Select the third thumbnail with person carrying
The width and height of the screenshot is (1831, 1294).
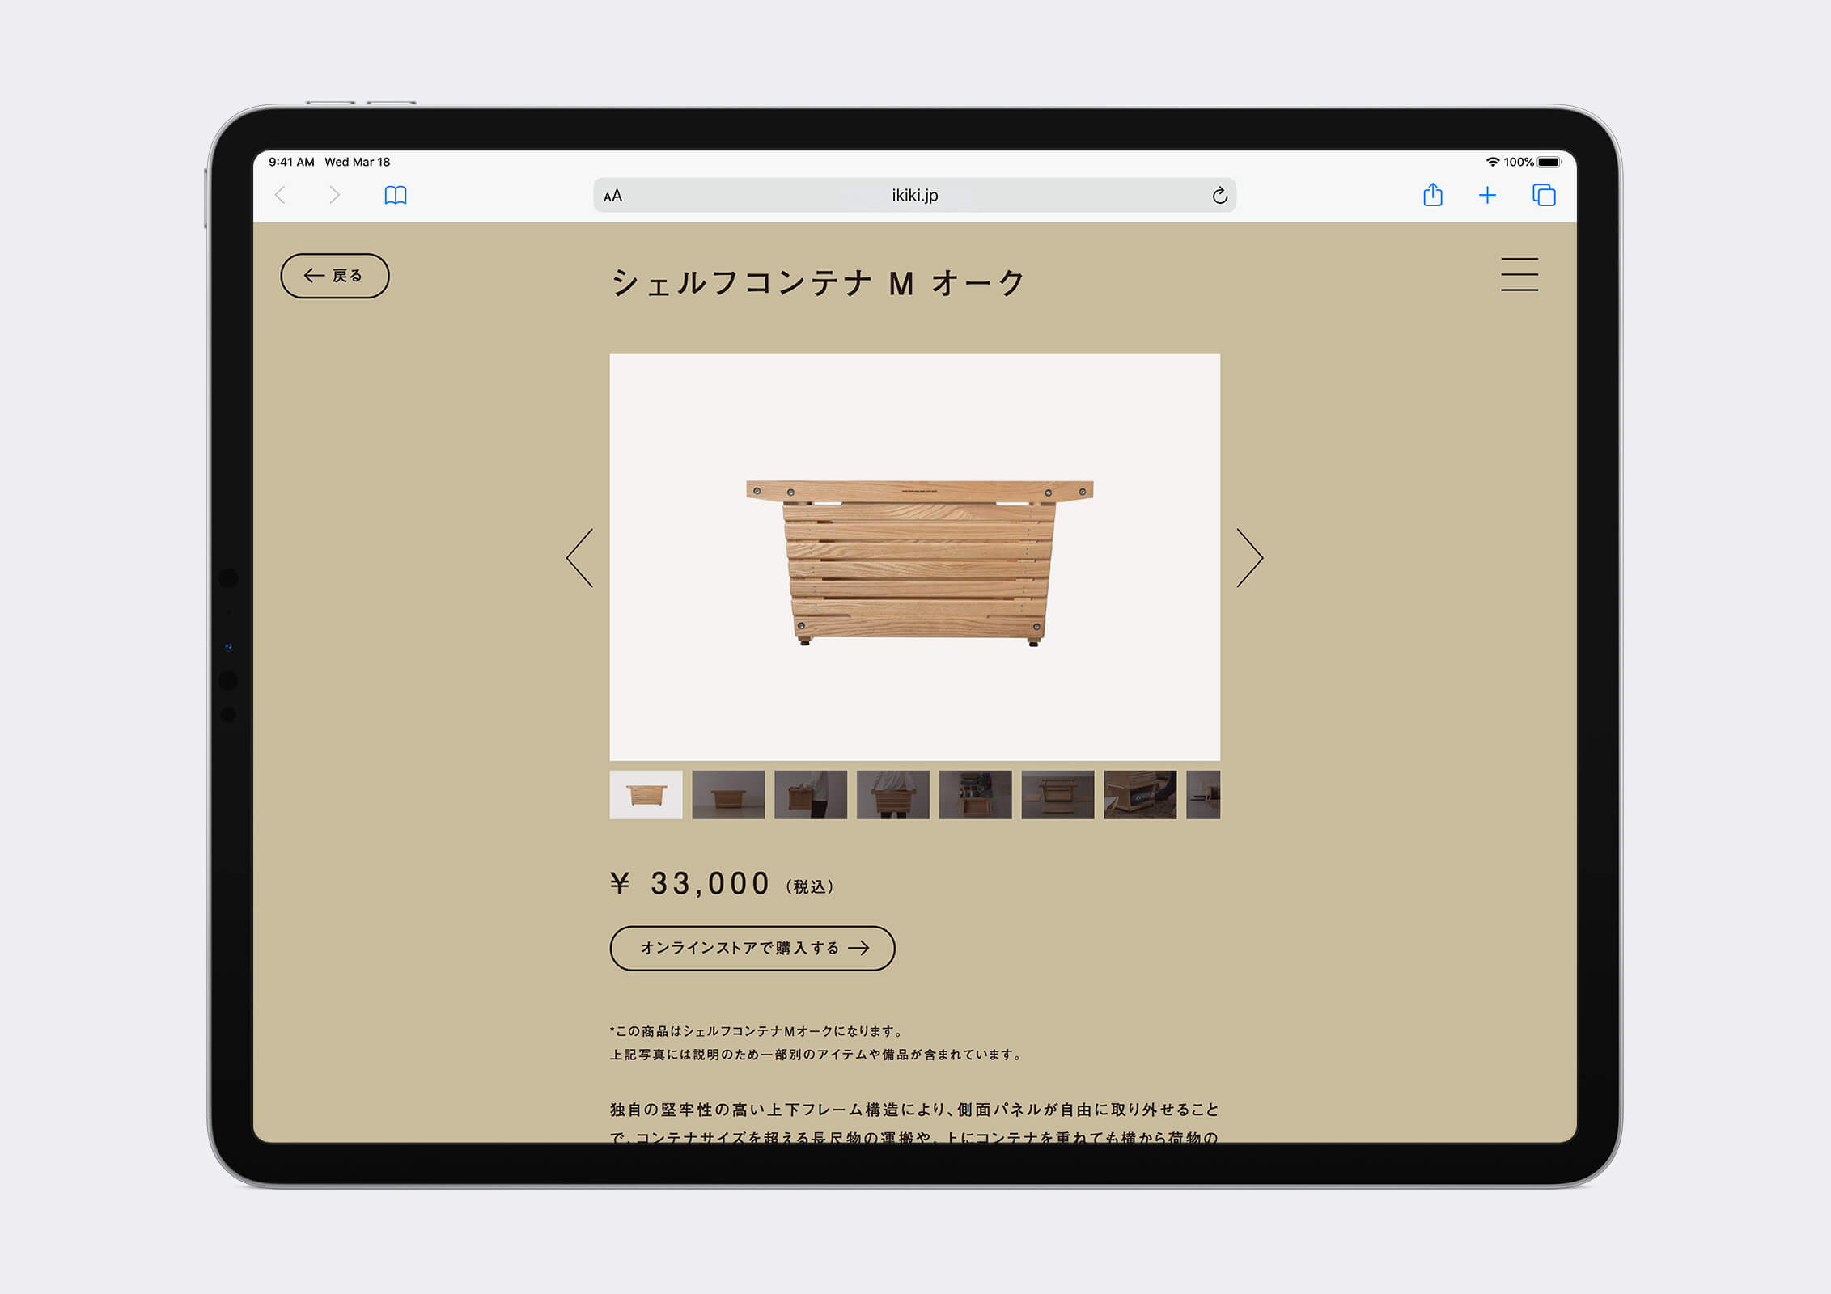coord(811,794)
